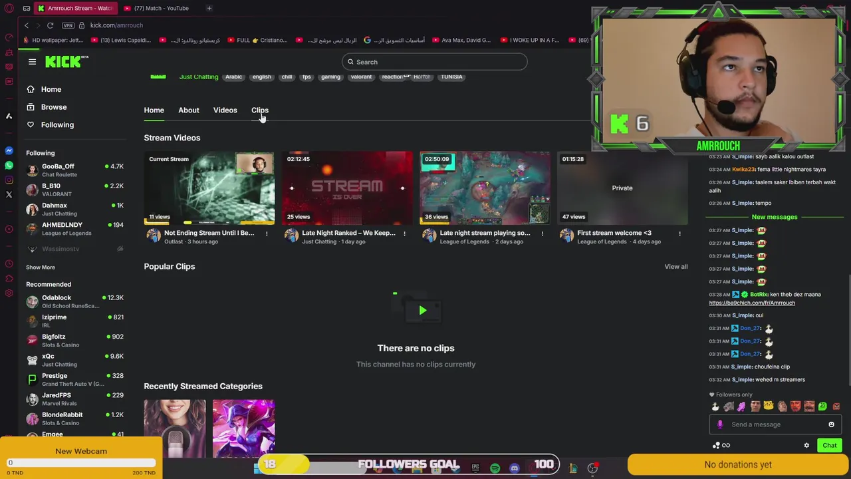
Task: Click the green Chat send button
Action: [x=830, y=446]
